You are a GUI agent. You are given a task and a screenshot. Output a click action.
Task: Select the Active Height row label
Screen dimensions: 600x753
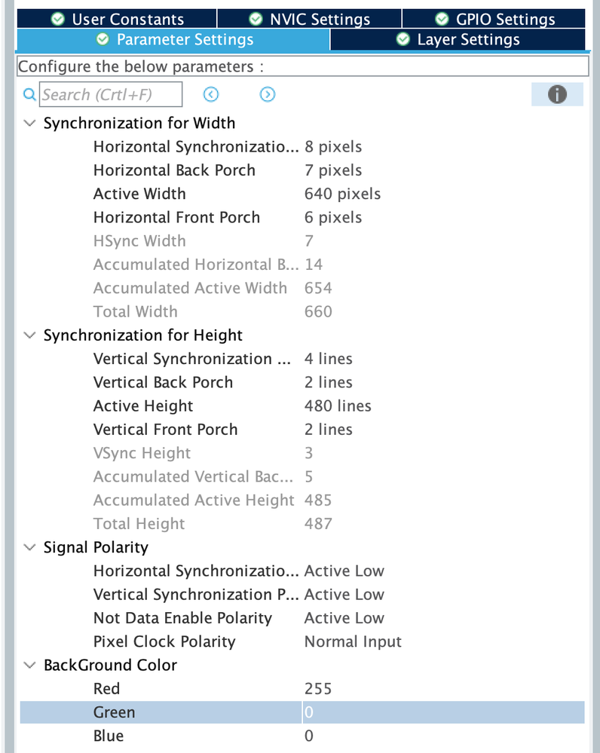(143, 406)
